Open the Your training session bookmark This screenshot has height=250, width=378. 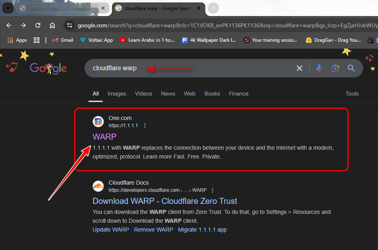click(271, 40)
